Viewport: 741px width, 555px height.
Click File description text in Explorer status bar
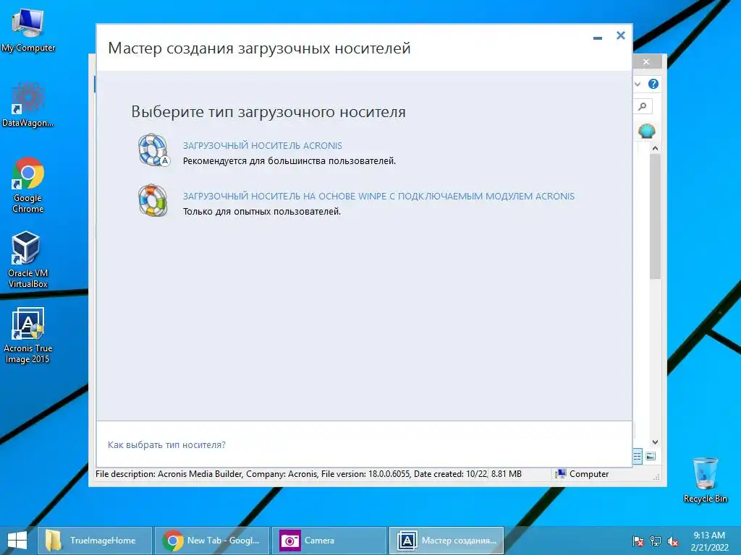point(291,474)
